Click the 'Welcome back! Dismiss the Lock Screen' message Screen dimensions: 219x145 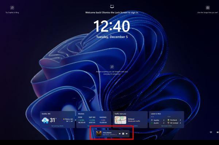tap(112, 12)
